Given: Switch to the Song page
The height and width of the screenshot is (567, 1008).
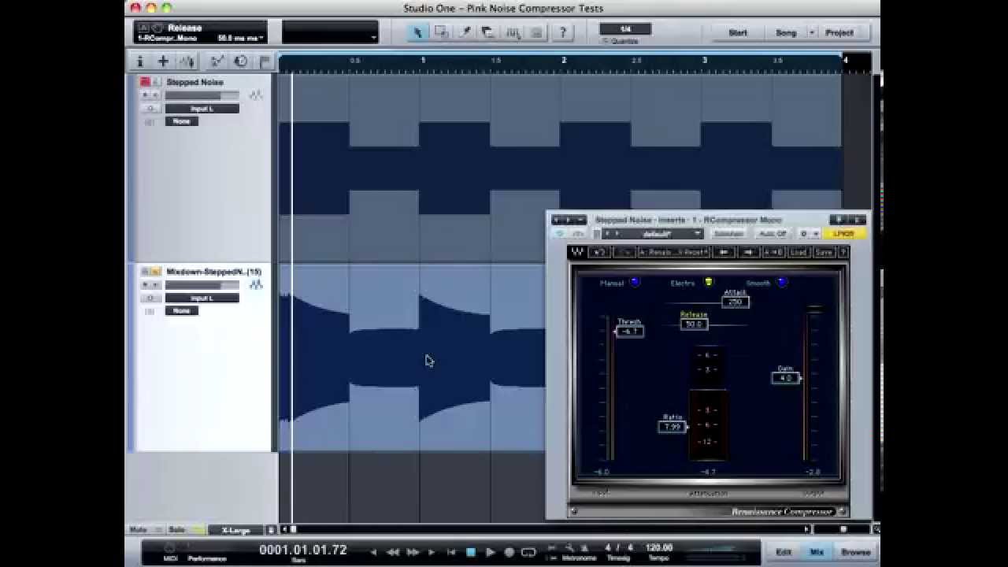Looking at the screenshot, I should tap(786, 33).
